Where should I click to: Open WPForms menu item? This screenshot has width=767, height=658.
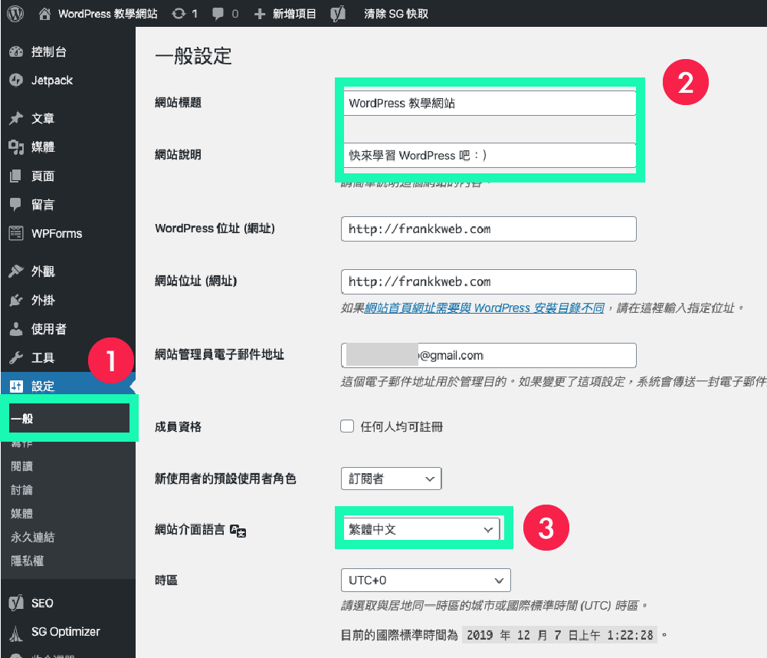(x=57, y=234)
